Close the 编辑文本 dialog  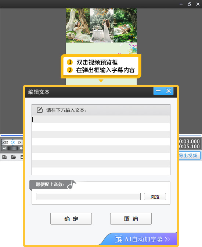(x=169, y=91)
